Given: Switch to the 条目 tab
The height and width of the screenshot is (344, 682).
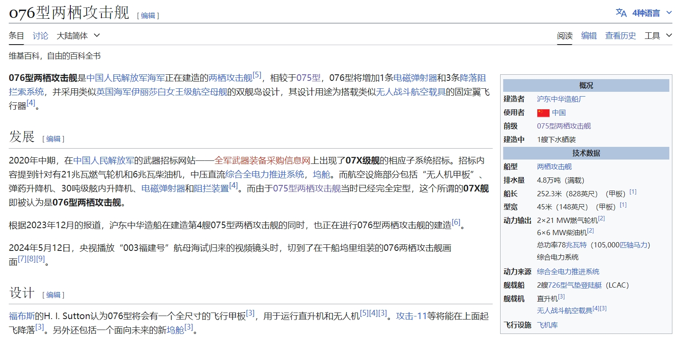Looking at the screenshot, I should 17,35.
